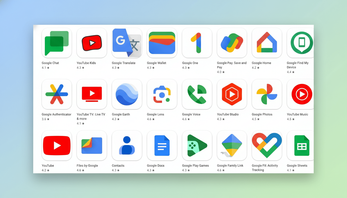The image size is (347, 198).
Task: Open the Google One icon
Action: [x=197, y=43]
